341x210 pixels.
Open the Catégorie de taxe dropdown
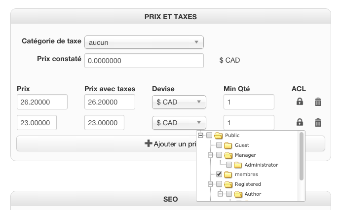click(144, 42)
